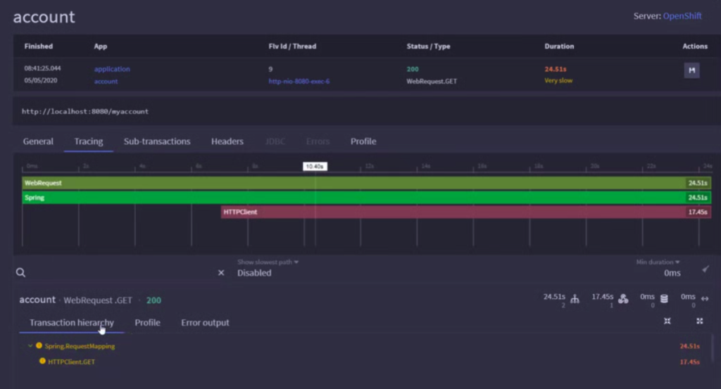Click into the search input field
Viewport: 721px width, 389px height.
122,272
